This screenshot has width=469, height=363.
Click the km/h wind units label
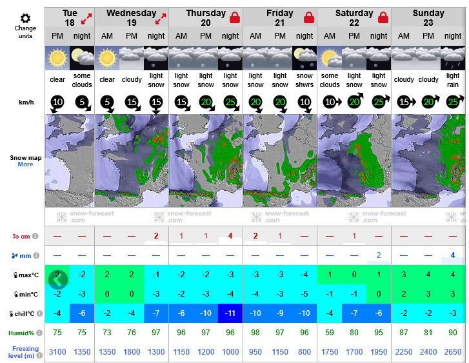tap(26, 103)
